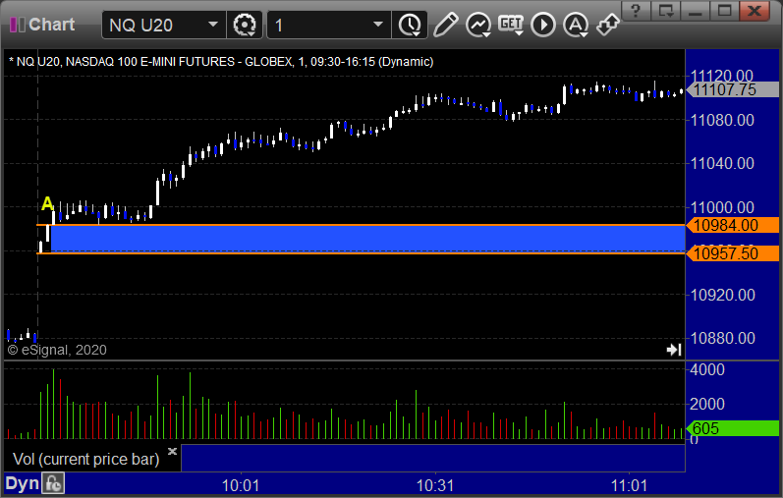Open the alerts A icon
The height and width of the screenshot is (498, 783).
click(576, 25)
